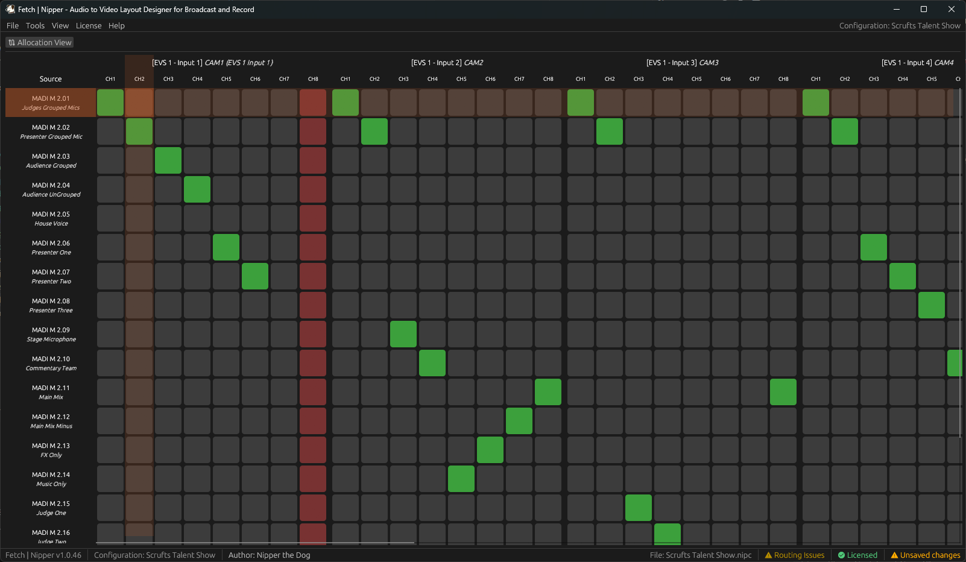Screen dimensions: 966x562
Task: Enable House Voice routing on CH1
Action: (110, 218)
